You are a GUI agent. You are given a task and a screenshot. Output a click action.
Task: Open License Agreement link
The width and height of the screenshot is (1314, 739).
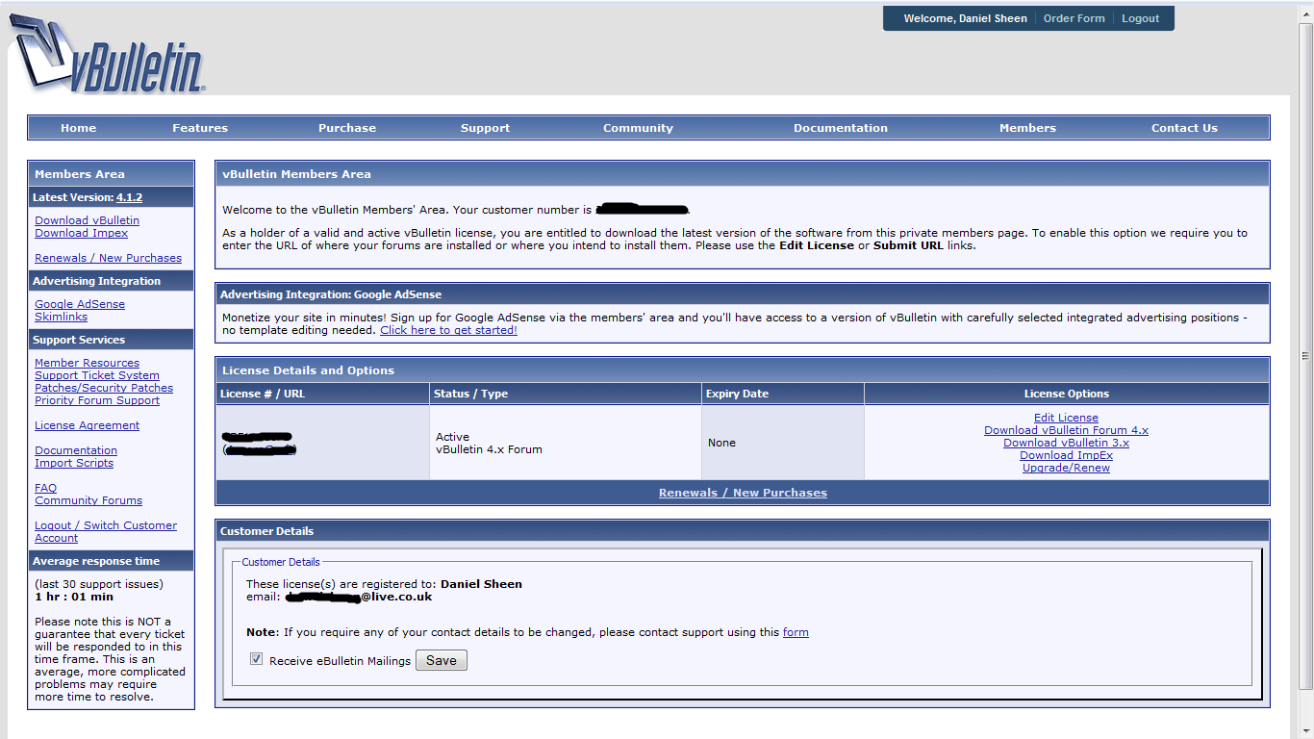pyautogui.click(x=87, y=425)
